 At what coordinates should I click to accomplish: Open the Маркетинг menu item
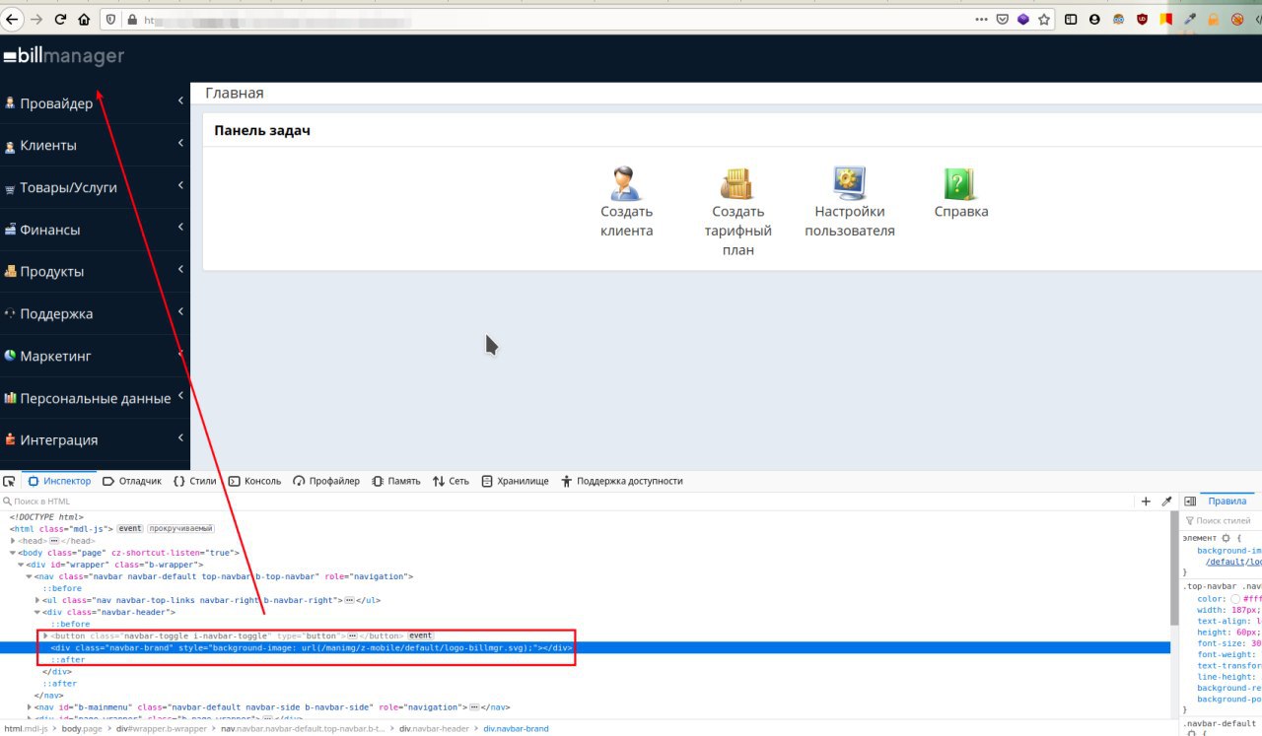(95, 356)
